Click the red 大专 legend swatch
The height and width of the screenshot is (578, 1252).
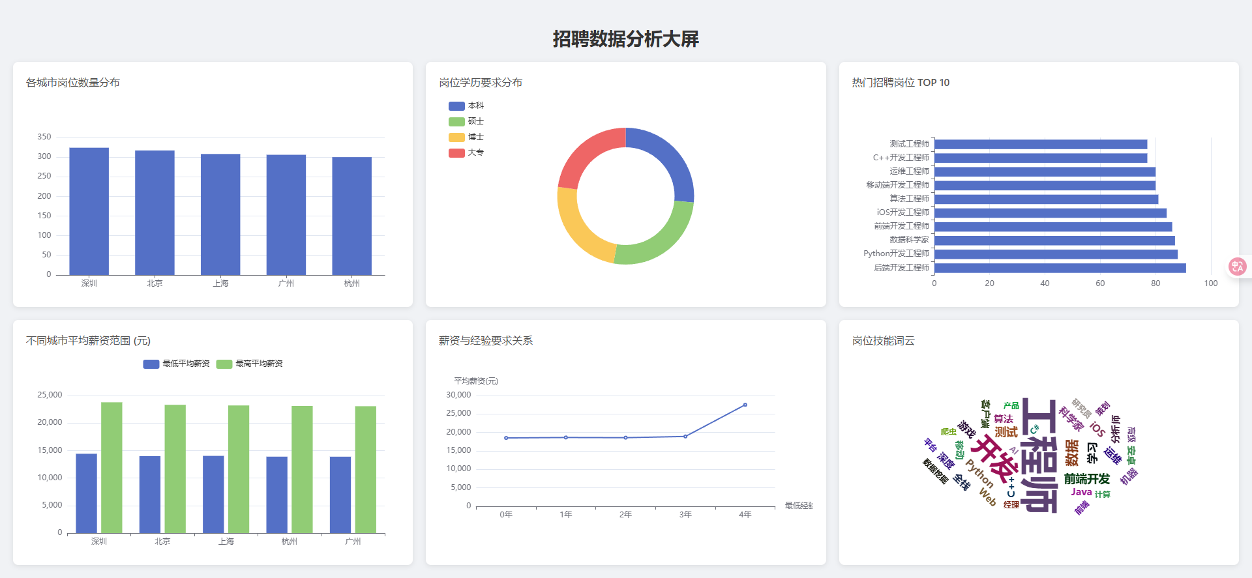point(456,152)
